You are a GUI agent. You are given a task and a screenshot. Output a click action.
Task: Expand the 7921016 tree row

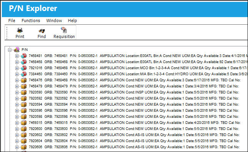click(17, 68)
